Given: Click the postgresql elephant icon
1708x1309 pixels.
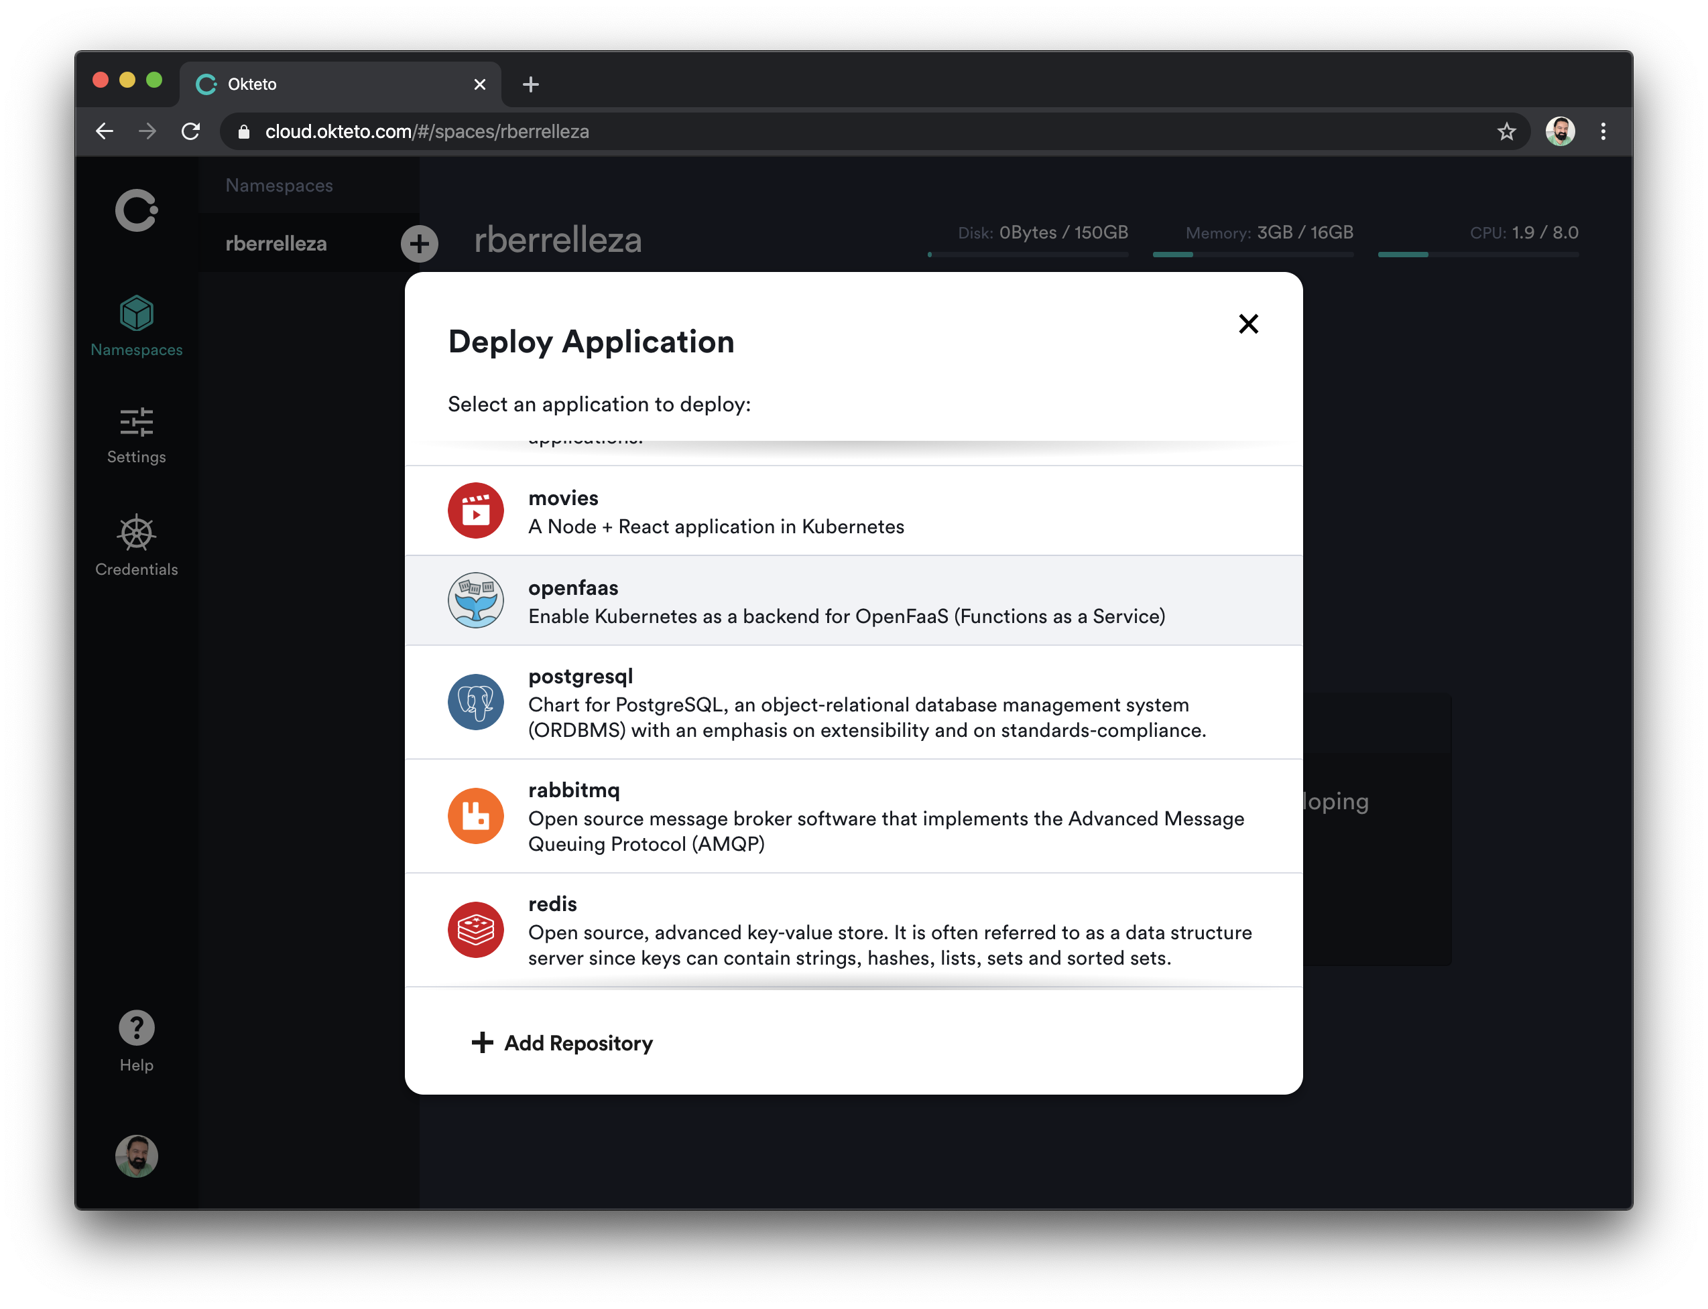Looking at the screenshot, I should (475, 702).
